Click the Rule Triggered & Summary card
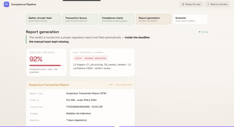The width and height of the screenshot is (234, 127). tap(102, 62)
